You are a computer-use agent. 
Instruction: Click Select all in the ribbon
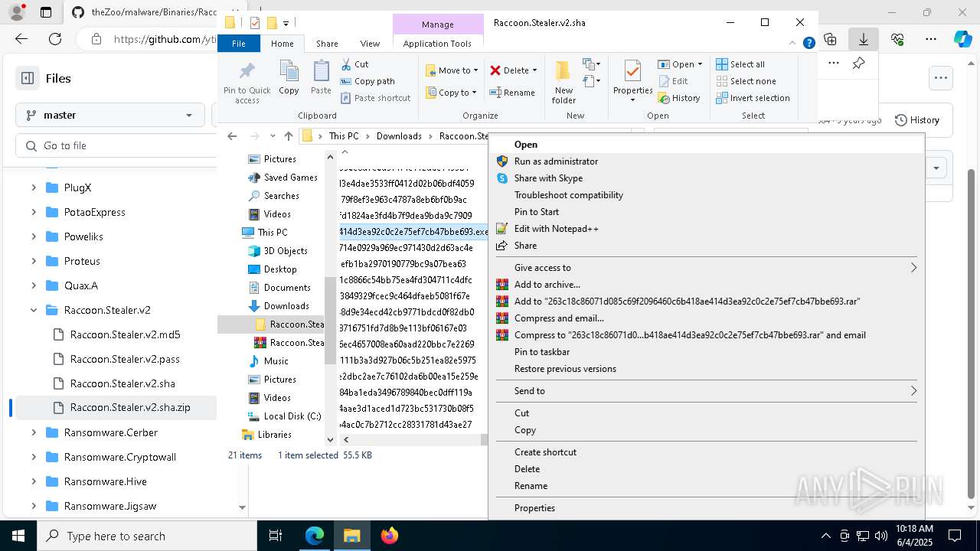point(740,64)
